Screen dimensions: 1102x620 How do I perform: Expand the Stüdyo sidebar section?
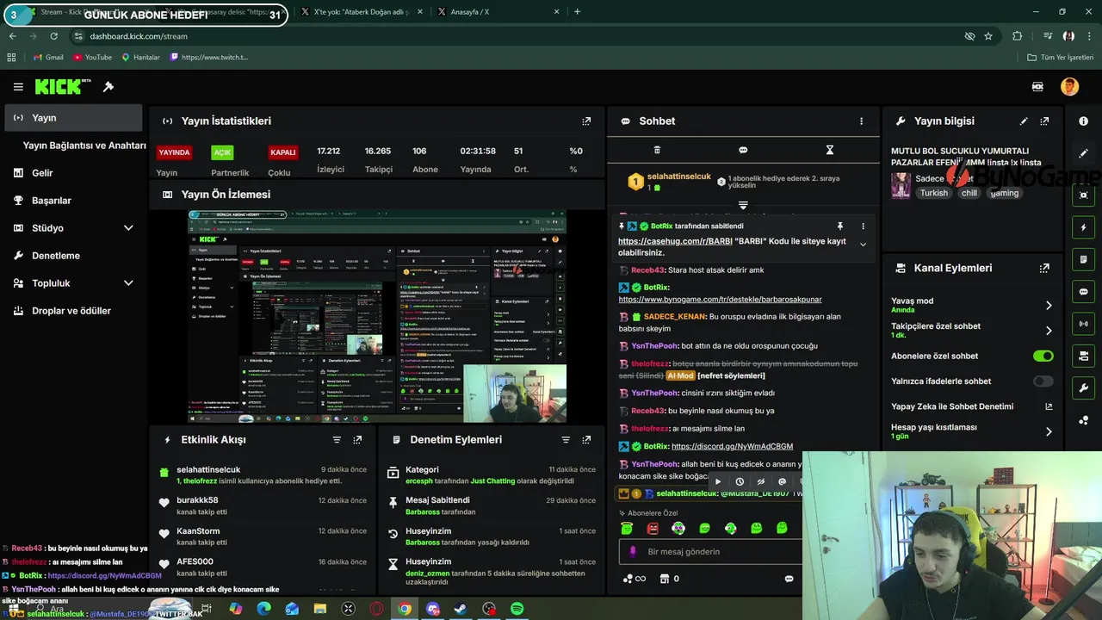pos(128,228)
